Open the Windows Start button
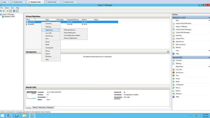210x118 pixels. pos(2,116)
